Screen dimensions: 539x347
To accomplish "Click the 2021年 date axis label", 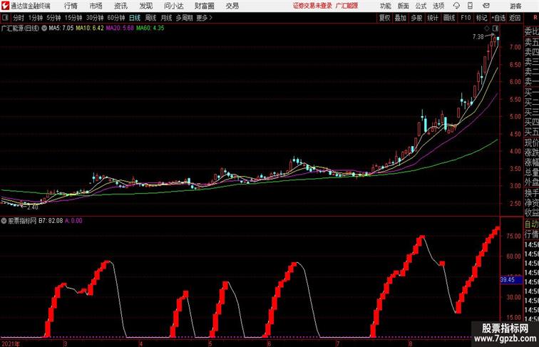I will 10,343.
